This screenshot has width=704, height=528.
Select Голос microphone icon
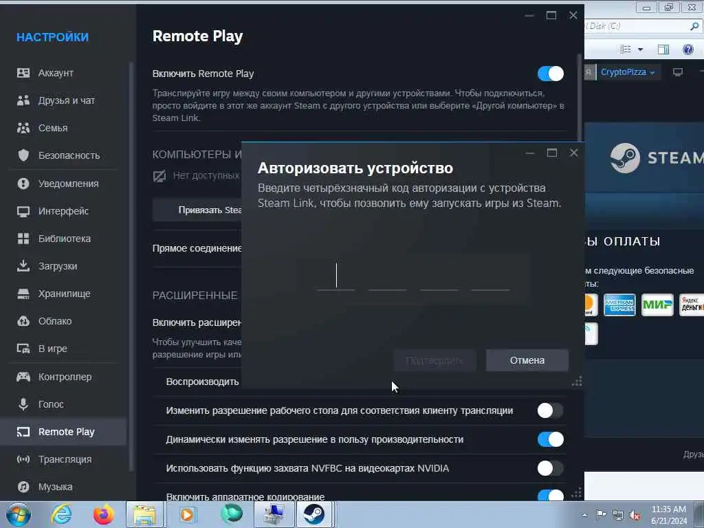[23, 404]
